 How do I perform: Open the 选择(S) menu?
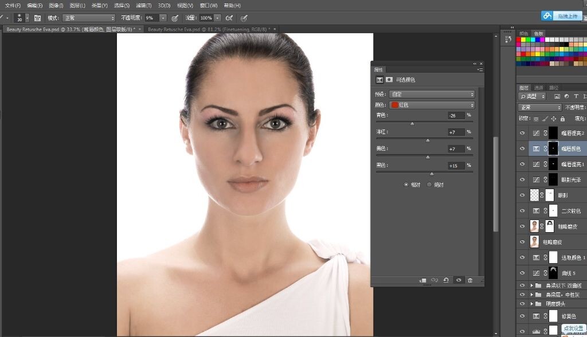coord(122,6)
